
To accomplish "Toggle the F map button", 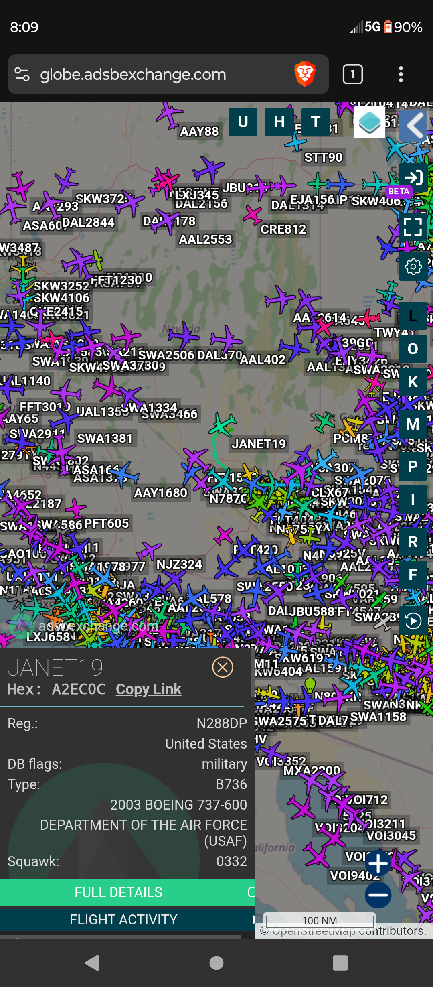I will point(413,575).
